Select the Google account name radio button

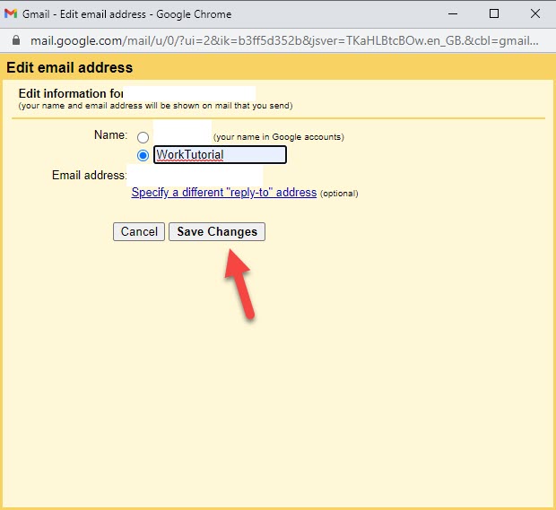143,138
